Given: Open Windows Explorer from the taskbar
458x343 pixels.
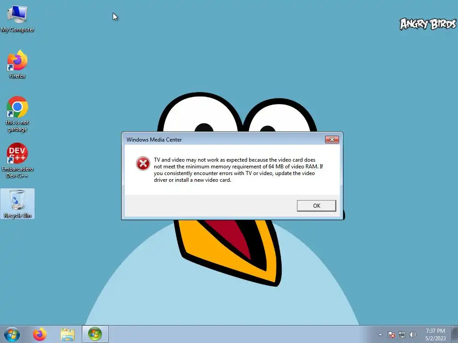Looking at the screenshot, I should coord(68,335).
